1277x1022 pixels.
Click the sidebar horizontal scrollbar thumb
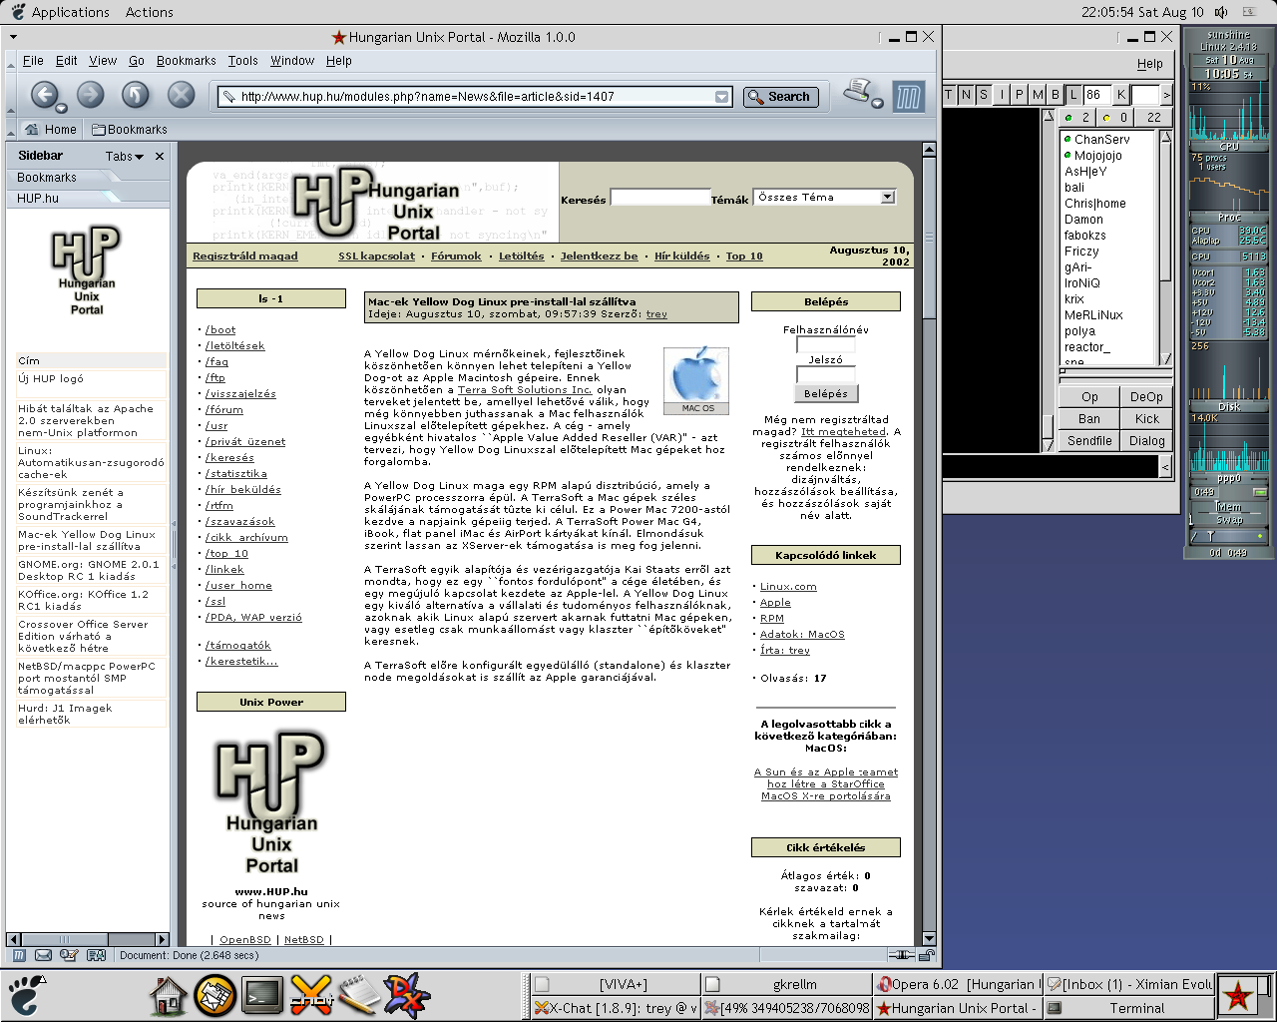point(64,939)
